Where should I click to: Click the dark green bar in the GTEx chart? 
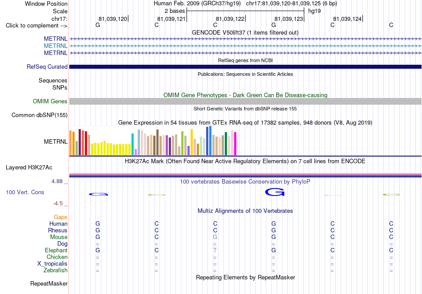pos(226,144)
